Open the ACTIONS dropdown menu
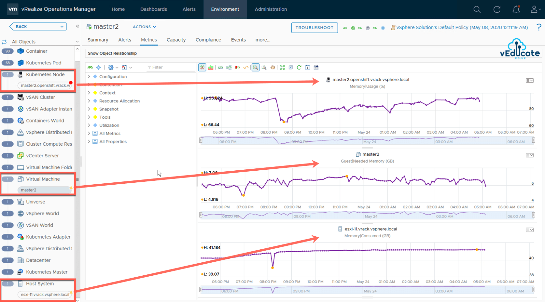The height and width of the screenshot is (302, 545). [144, 27]
